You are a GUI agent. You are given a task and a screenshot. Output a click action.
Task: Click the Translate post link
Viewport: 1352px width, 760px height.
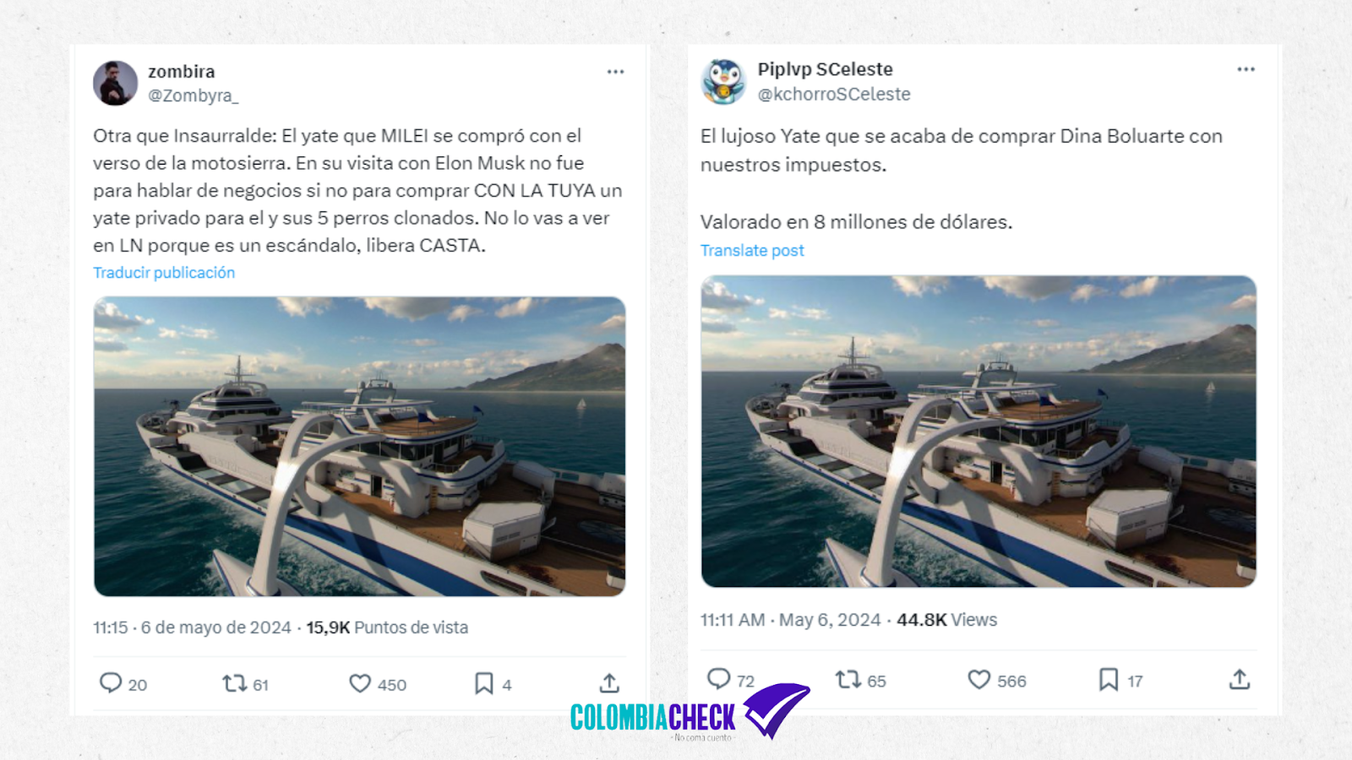(x=752, y=251)
